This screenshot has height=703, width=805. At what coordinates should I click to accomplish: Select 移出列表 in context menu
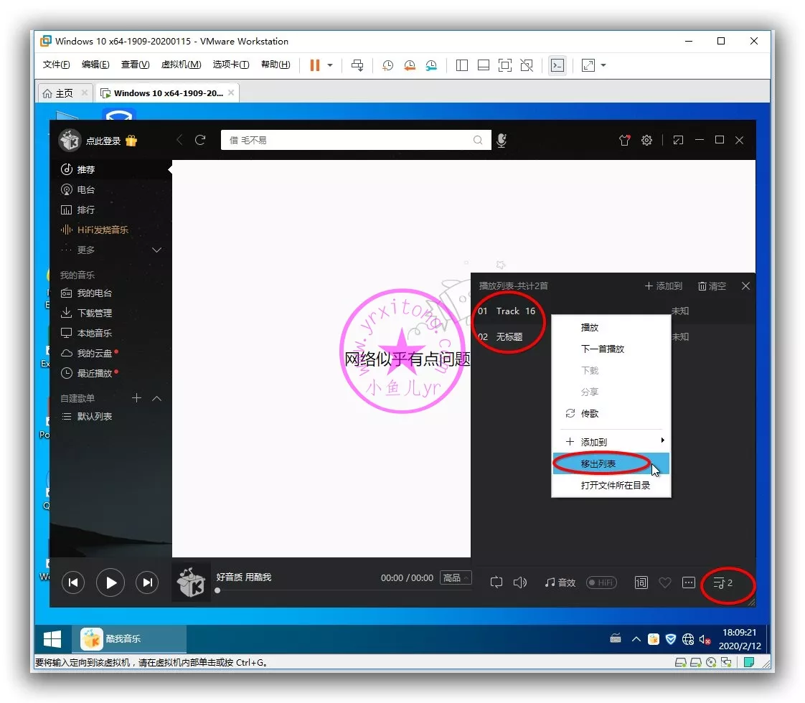coord(598,464)
